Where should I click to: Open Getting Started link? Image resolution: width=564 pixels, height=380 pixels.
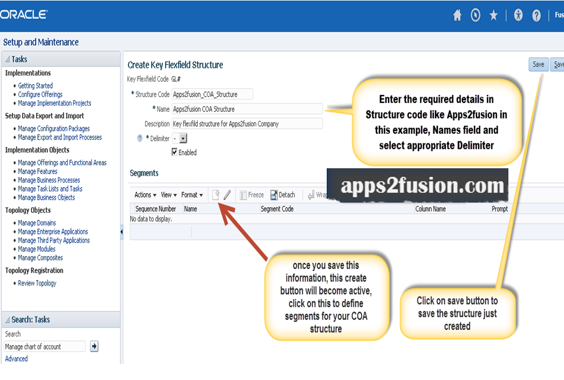click(36, 85)
